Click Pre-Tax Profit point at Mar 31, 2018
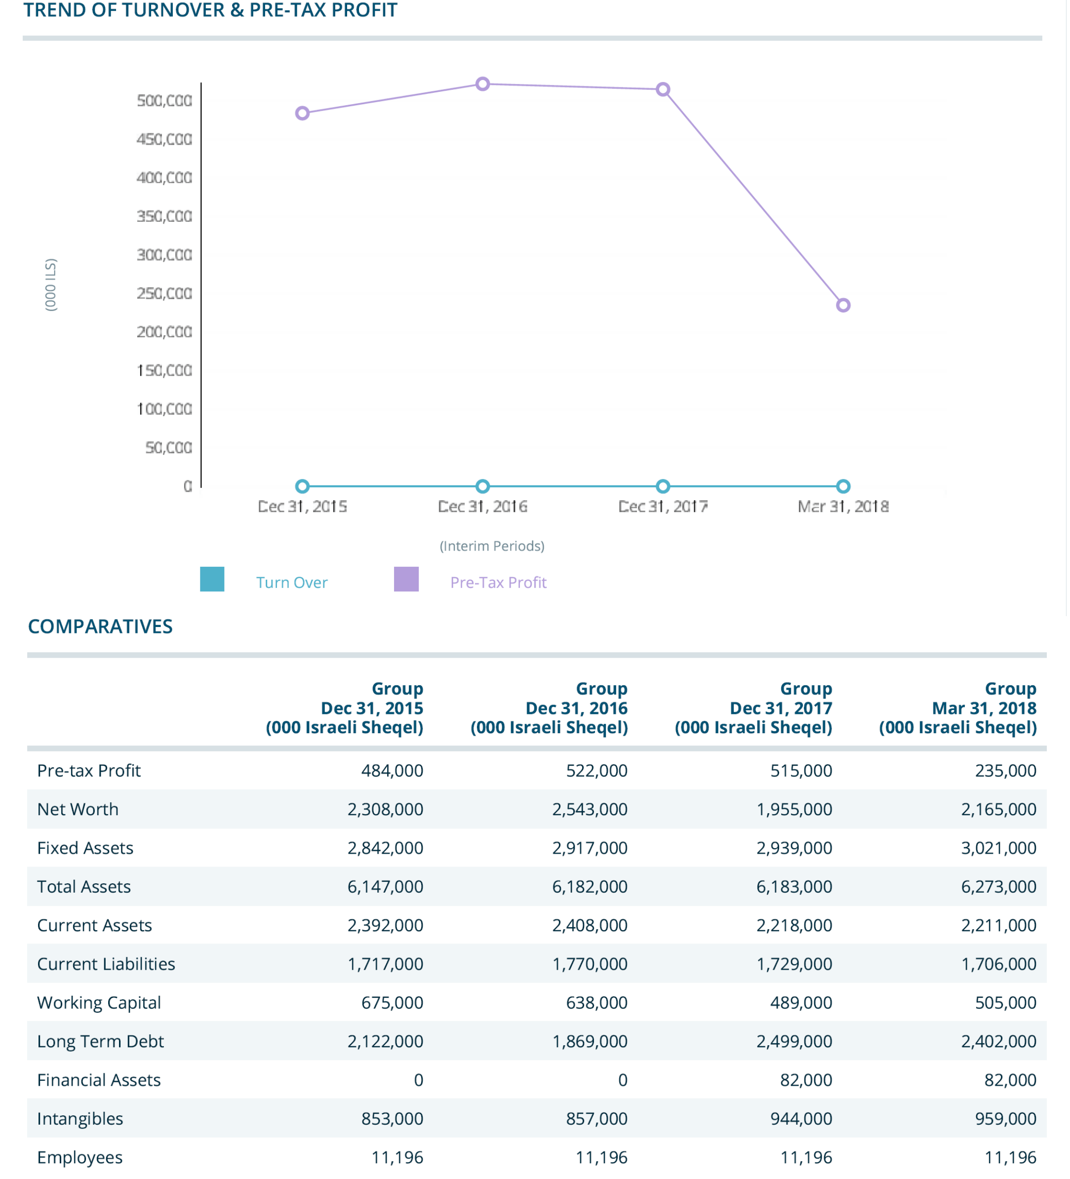 tap(843, 305)
